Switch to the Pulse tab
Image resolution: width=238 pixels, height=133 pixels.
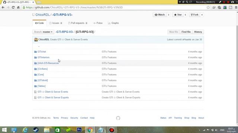tap(98, 23)
